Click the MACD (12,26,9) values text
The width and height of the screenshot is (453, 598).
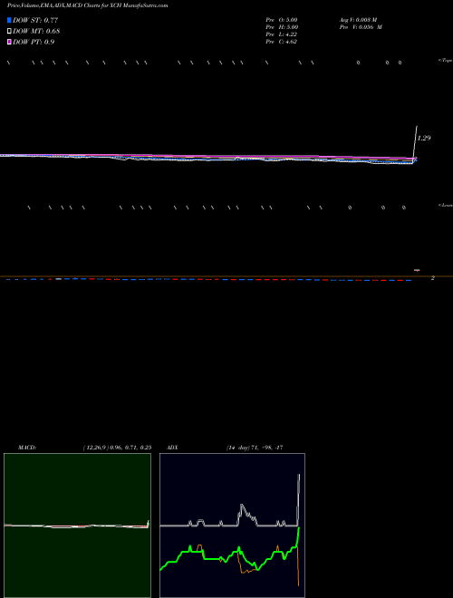[118, 448]
